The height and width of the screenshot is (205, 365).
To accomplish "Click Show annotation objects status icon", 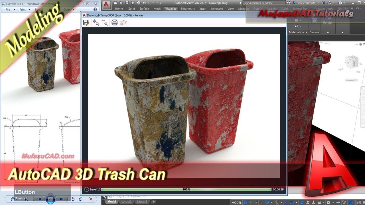I will click(302, 202).
